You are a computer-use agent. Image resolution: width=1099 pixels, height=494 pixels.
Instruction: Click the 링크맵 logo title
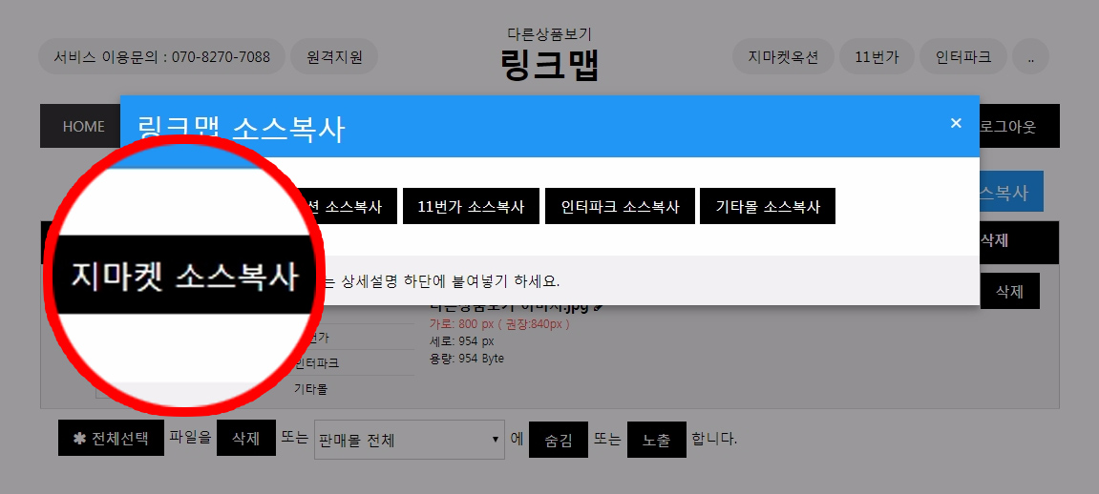pos(550,65)
